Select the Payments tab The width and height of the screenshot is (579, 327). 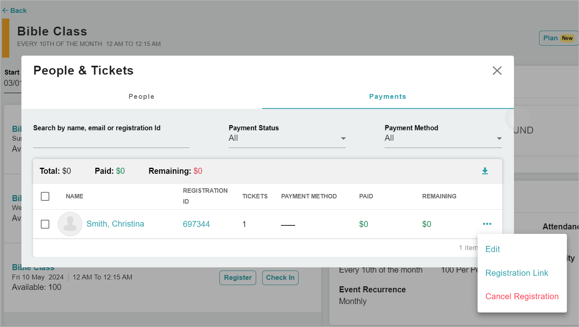tap(388, 97)
